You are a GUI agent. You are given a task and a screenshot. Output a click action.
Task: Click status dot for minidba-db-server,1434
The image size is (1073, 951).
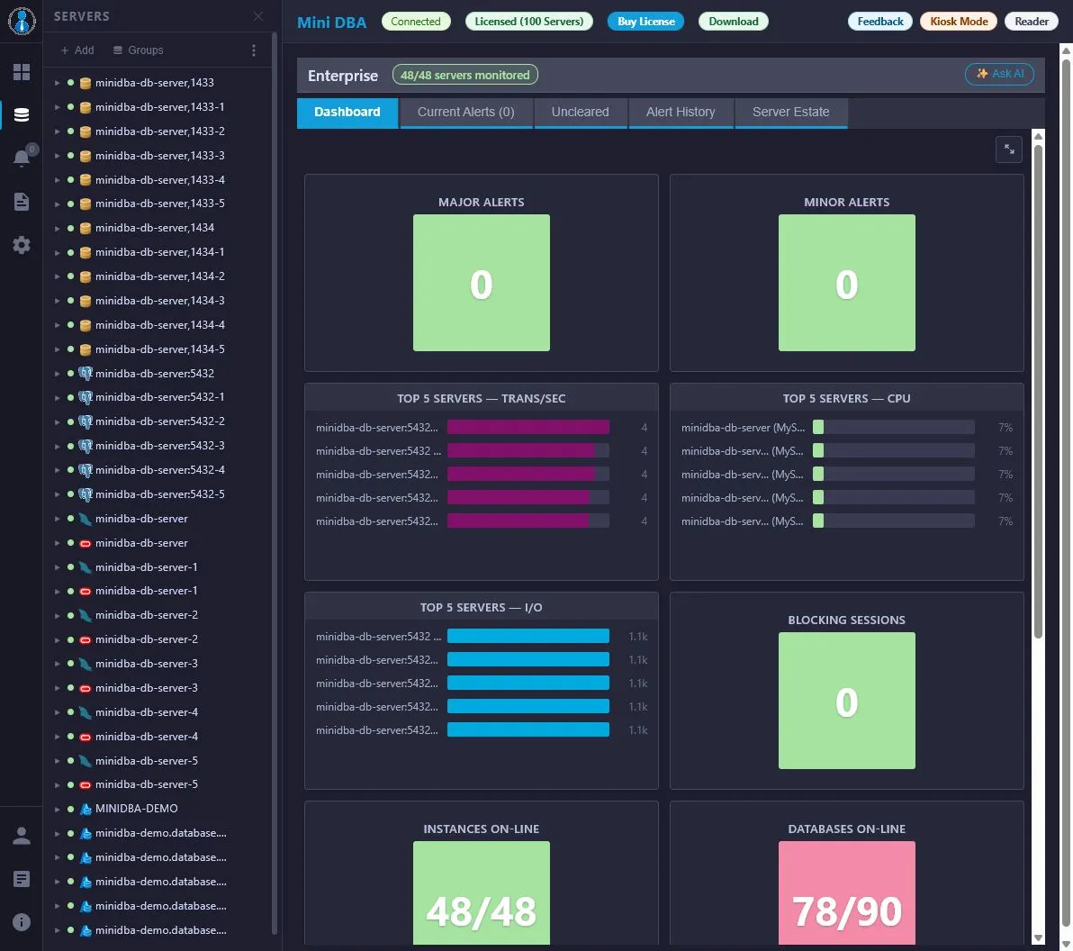70,227
